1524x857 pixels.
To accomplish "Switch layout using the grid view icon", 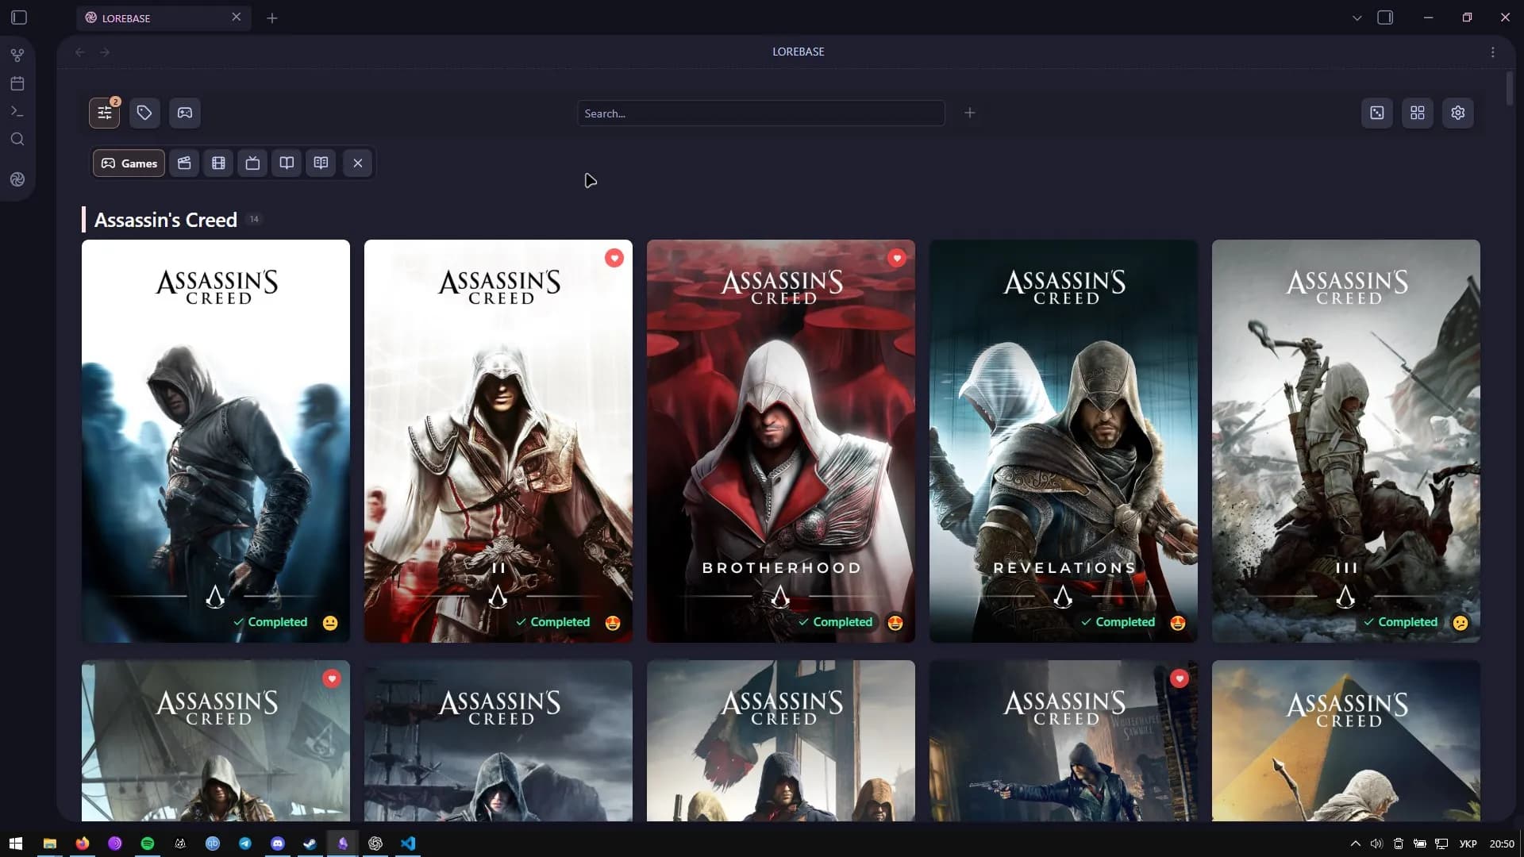I will click(1418, 113).
